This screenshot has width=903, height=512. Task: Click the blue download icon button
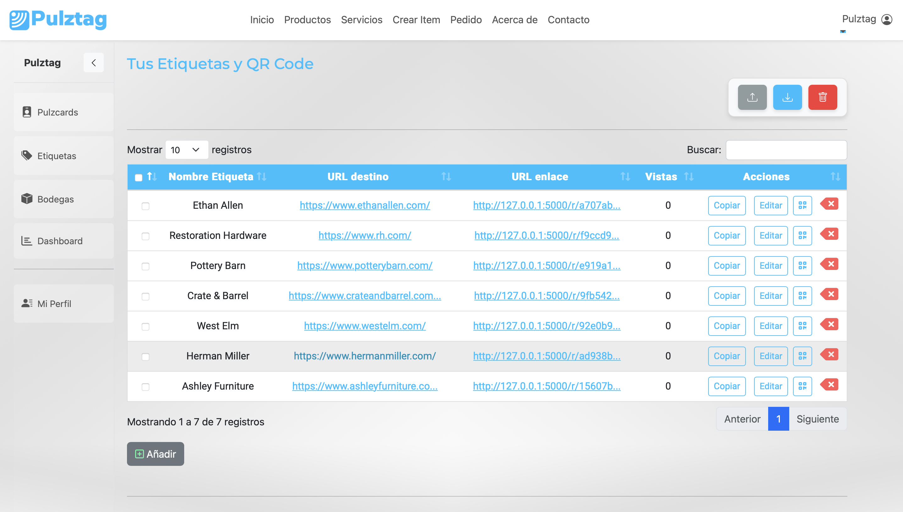tap(787, 97)
